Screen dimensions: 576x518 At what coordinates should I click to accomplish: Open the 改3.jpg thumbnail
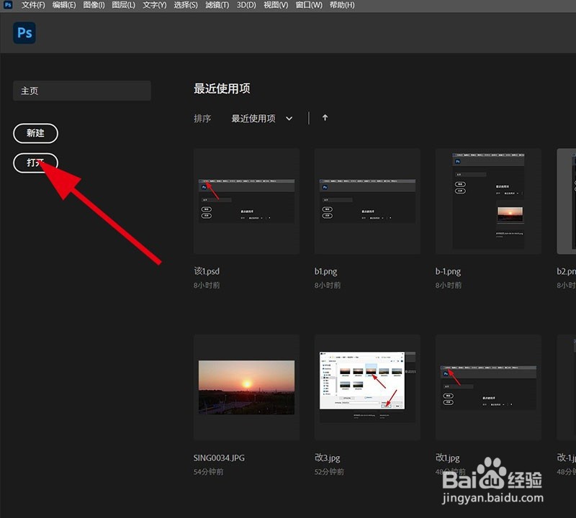(367, 387)
